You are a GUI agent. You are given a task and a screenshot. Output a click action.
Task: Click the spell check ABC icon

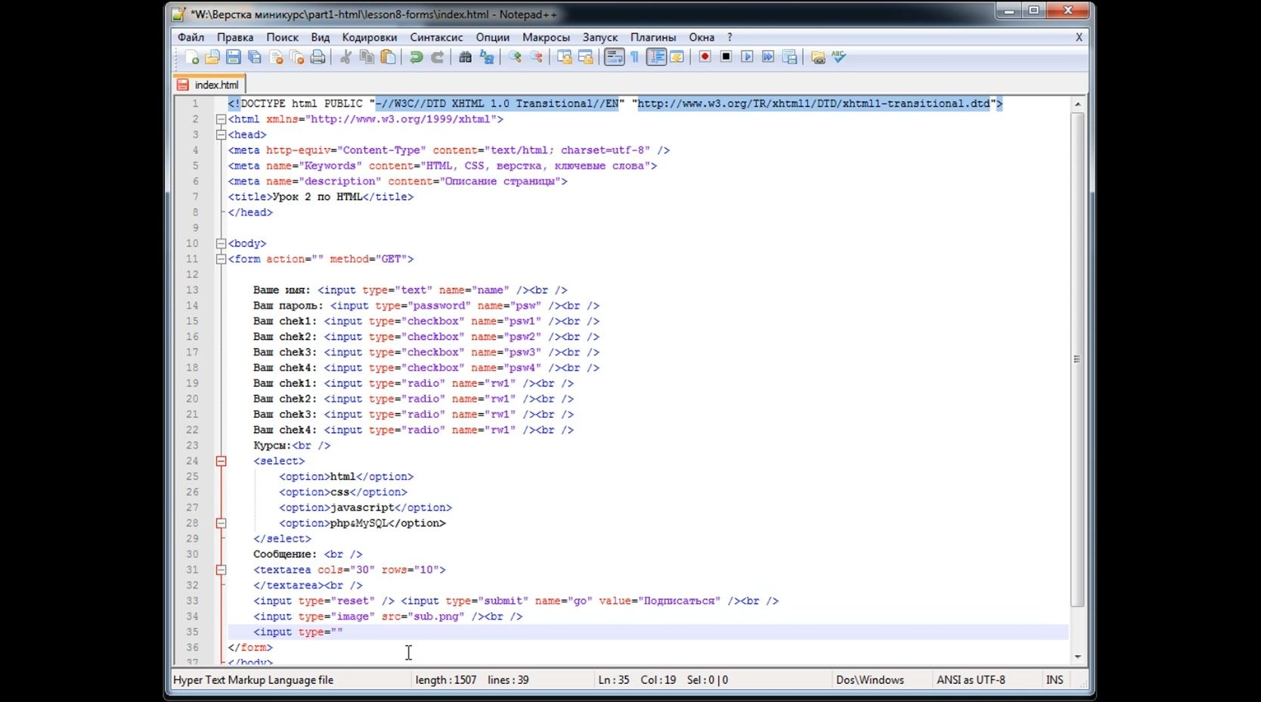point(838,57)
